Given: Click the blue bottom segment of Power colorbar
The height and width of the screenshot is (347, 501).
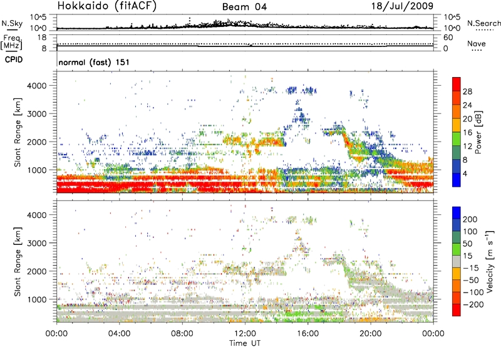Looking at the screenshot, I should (x=457, y=180).
